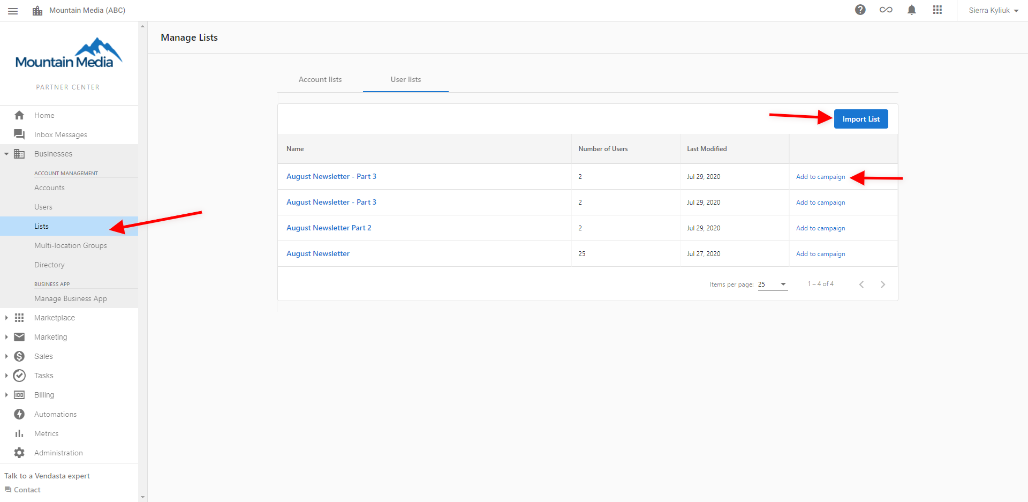
Task: Click the Name column header
Action: (295, 149)
